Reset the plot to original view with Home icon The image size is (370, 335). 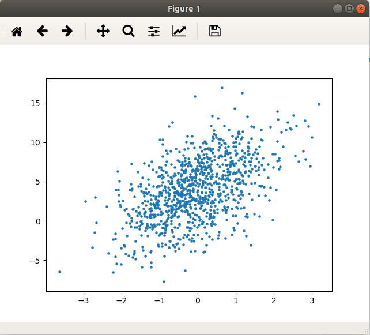click(17, 31)
